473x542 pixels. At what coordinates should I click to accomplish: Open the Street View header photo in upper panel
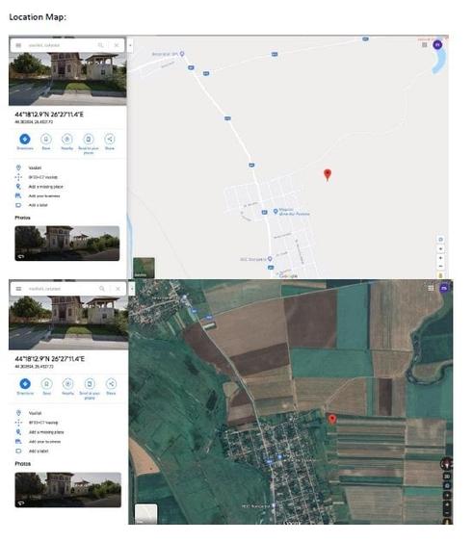pyautogui.click(x=67, y=79)
